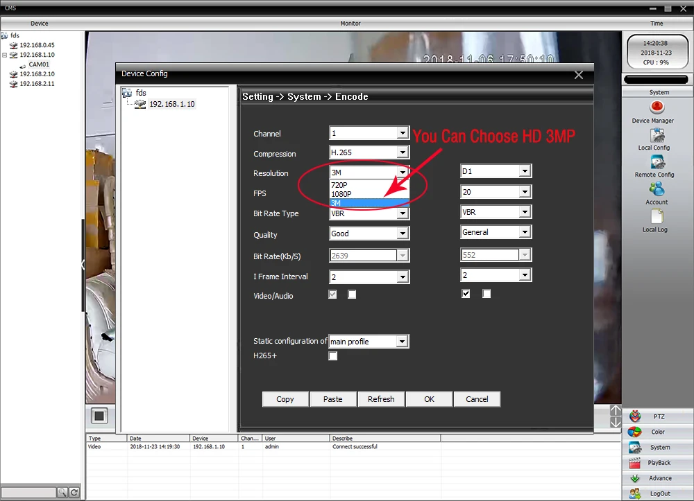Select device icon 192.168.0.45 in device list
The image size is (694, 501).
tap(14, 45)
